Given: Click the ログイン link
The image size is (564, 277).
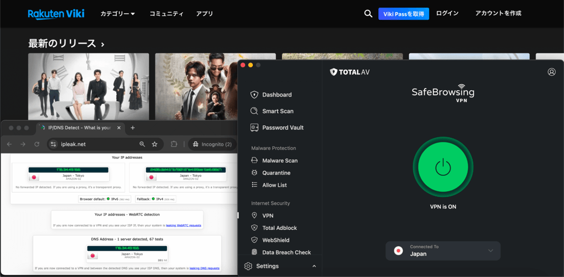Looking at the screenshot, I should 447,13.
